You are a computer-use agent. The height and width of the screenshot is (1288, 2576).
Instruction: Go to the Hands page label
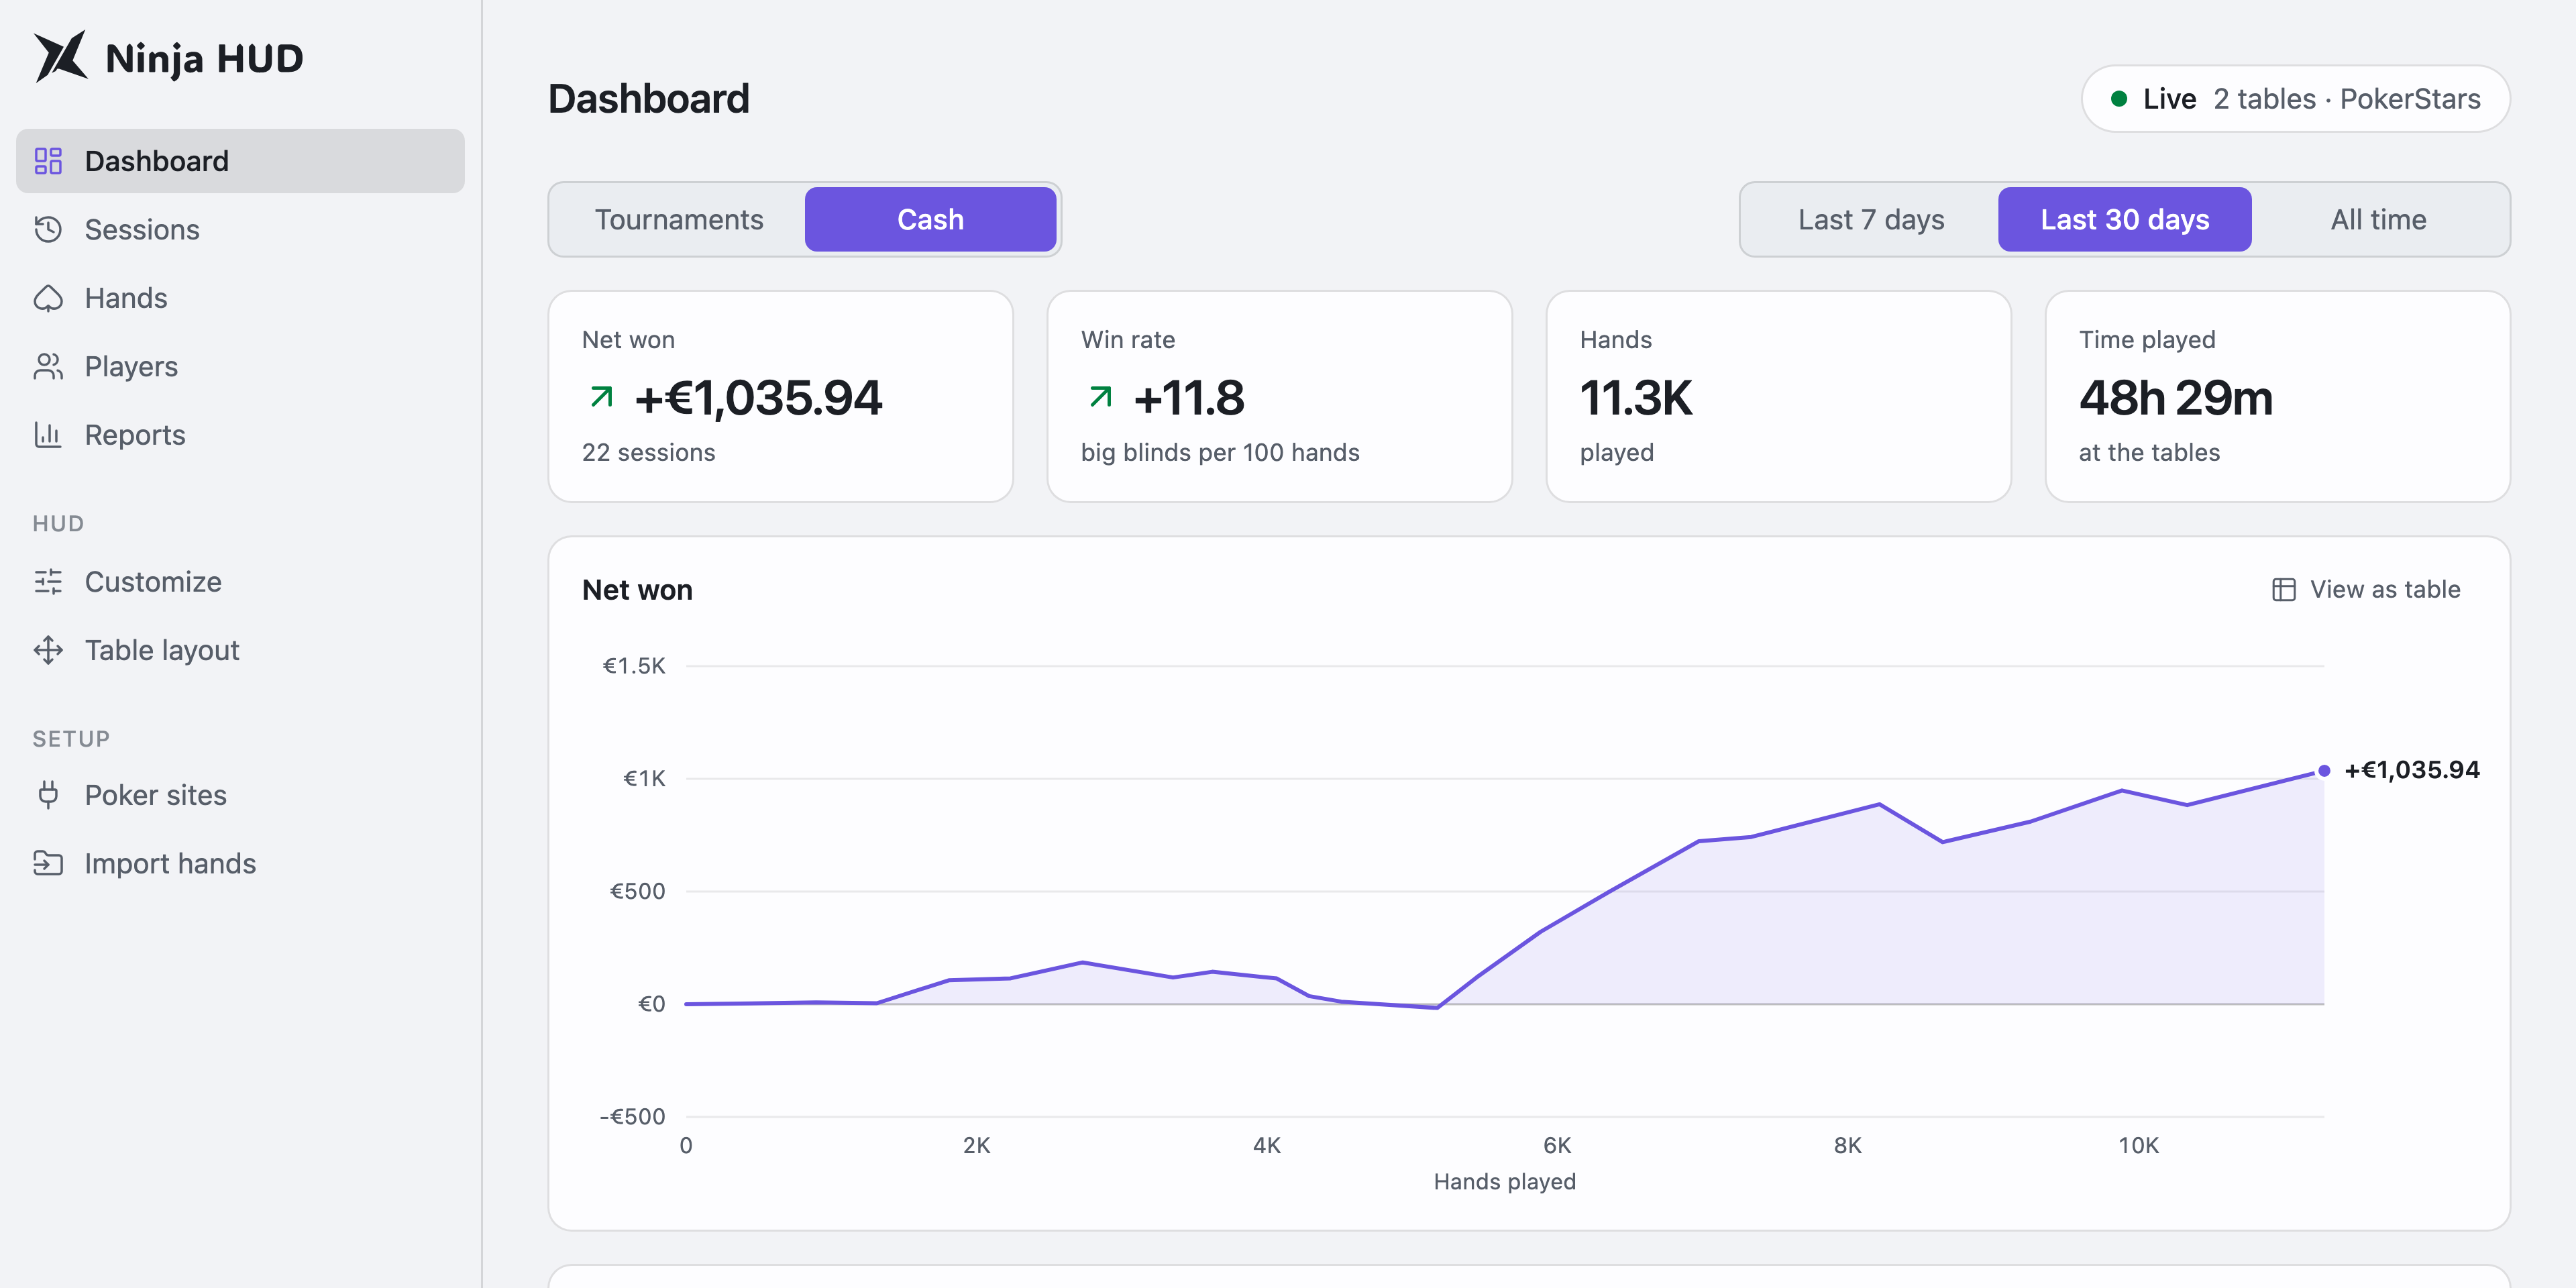coord(126,298)
